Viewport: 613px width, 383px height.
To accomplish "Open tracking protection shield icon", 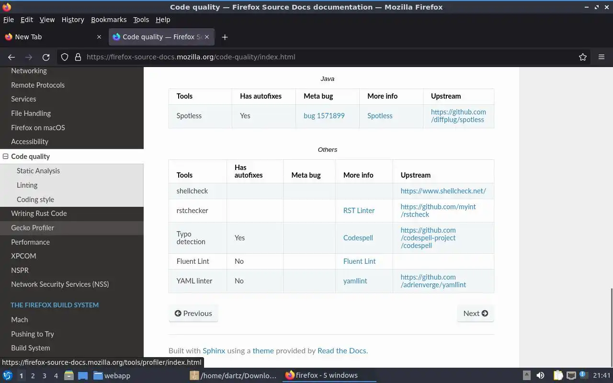I will pyautogui.click(x=65, y=57).
